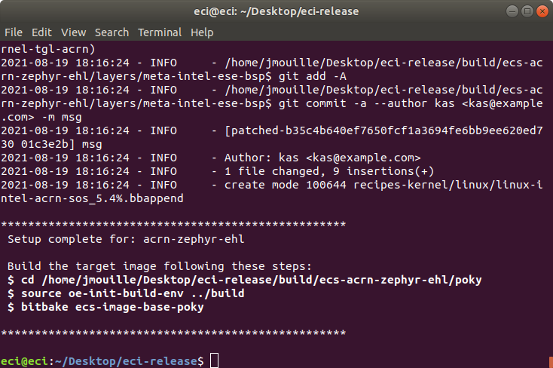Open the Search menu
This screenshot has width=553, height=368.
point(112,32)
